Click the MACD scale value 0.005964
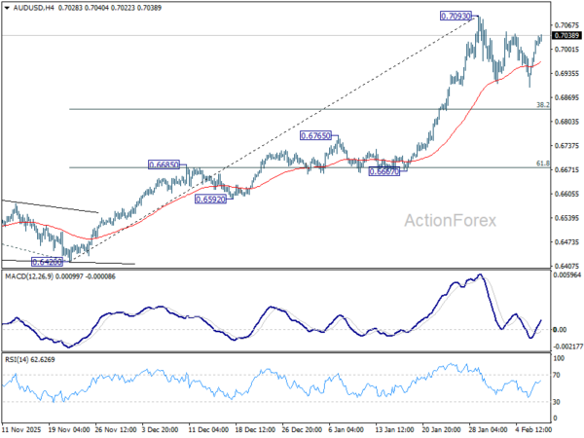This screenshot has height=438, width=584. 568,275
